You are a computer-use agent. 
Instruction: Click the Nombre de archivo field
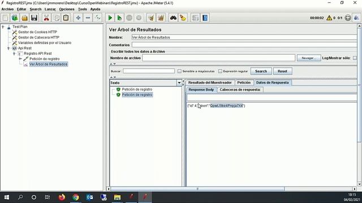pyautogui.click(x=219, y=58)
